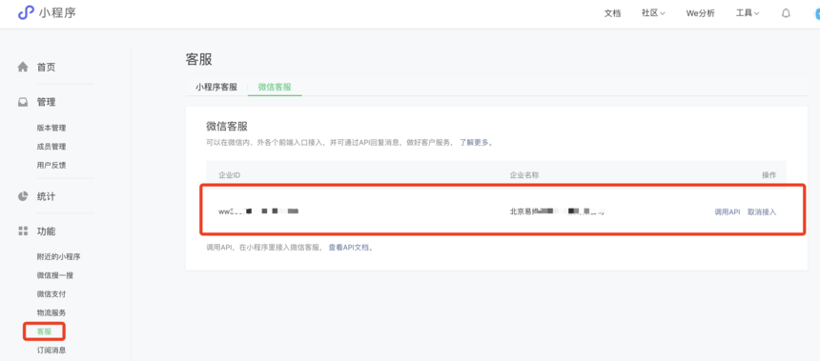Click the 微信客服 section heading
The image size is (820, 361).
227,127
